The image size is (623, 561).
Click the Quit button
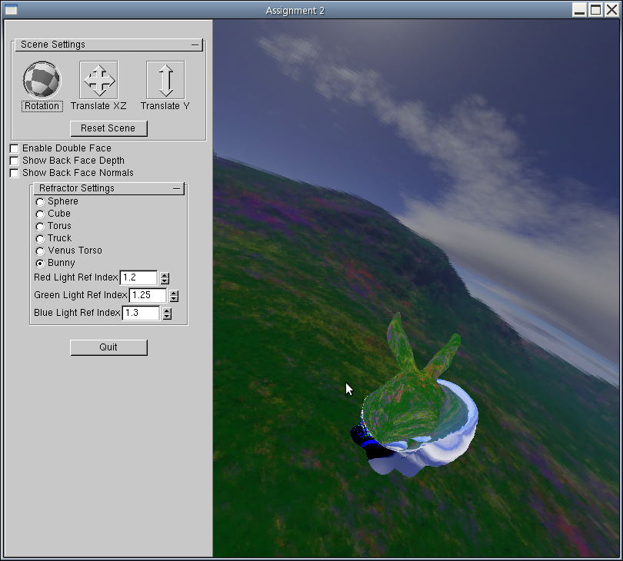(x=108, y=347)
